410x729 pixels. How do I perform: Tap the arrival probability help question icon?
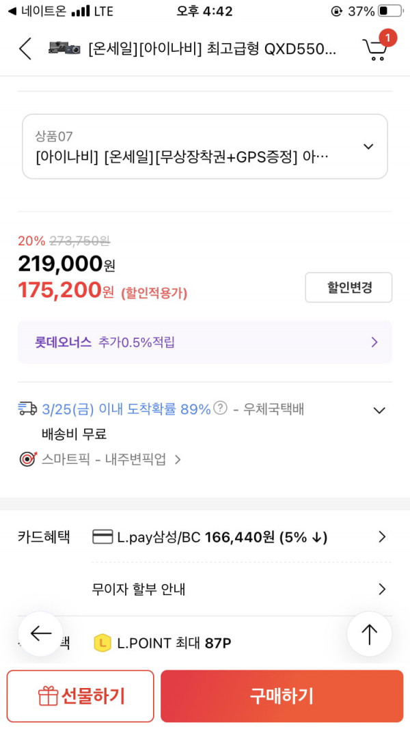pos(221,408)
